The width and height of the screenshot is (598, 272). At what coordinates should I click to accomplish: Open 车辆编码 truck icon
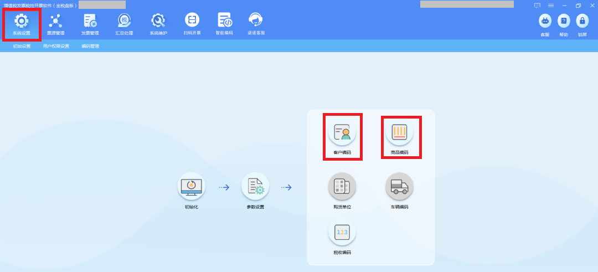pos(399,187)
